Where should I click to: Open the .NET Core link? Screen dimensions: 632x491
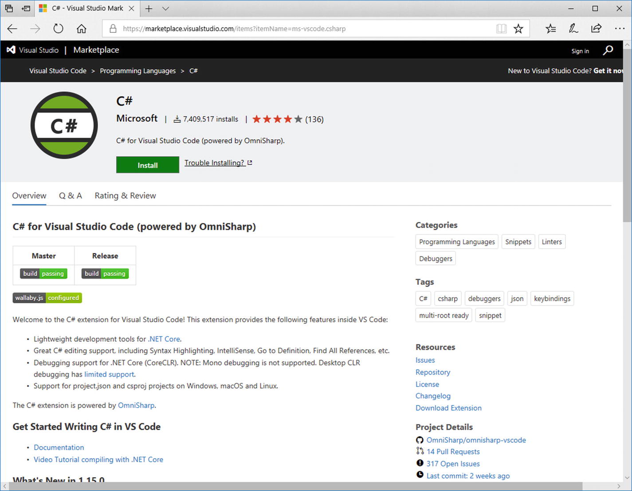click(164, 339)
